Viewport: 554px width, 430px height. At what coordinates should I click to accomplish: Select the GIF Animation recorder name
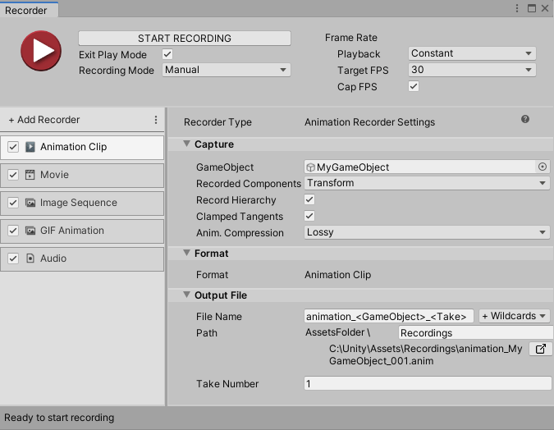coord(72,231)
